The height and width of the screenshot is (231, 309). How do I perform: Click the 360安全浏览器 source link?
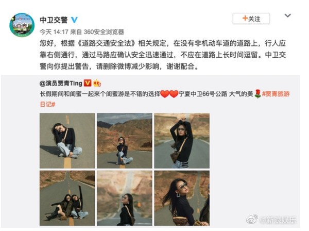pos(104,32)
